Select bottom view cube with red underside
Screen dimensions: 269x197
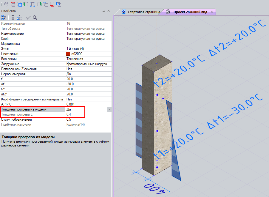pos(52,4)
